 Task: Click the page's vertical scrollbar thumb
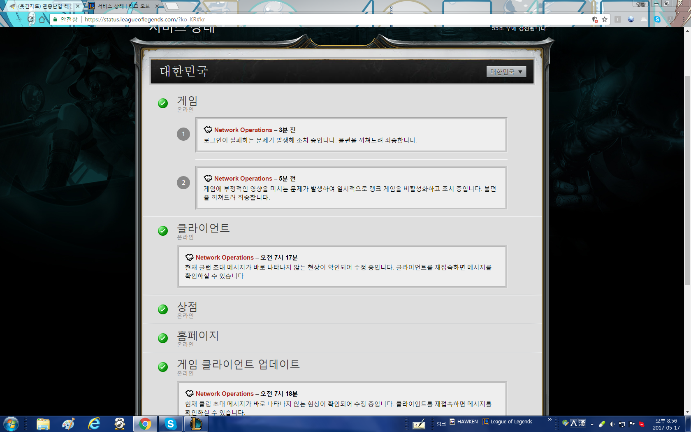pyautogui.click(x=687, y=180)
